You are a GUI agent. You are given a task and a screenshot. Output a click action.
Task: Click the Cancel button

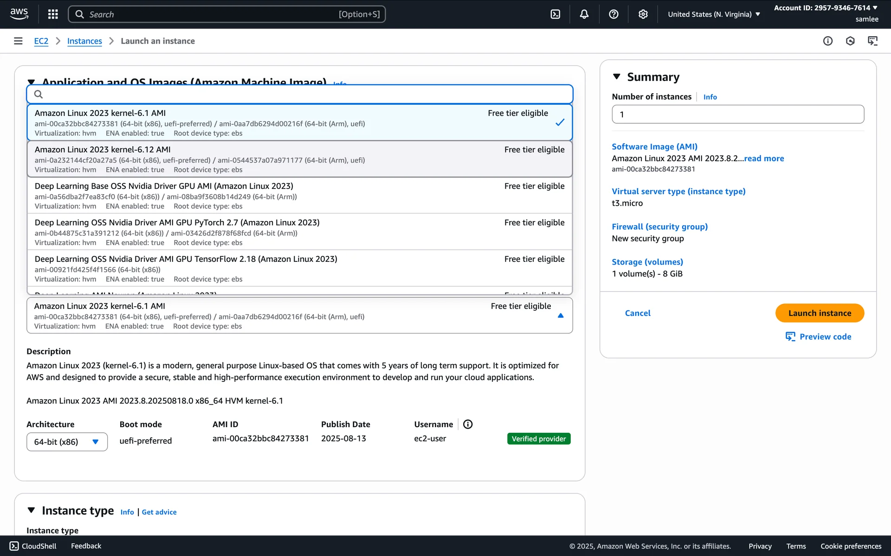(x=637, y=313)
